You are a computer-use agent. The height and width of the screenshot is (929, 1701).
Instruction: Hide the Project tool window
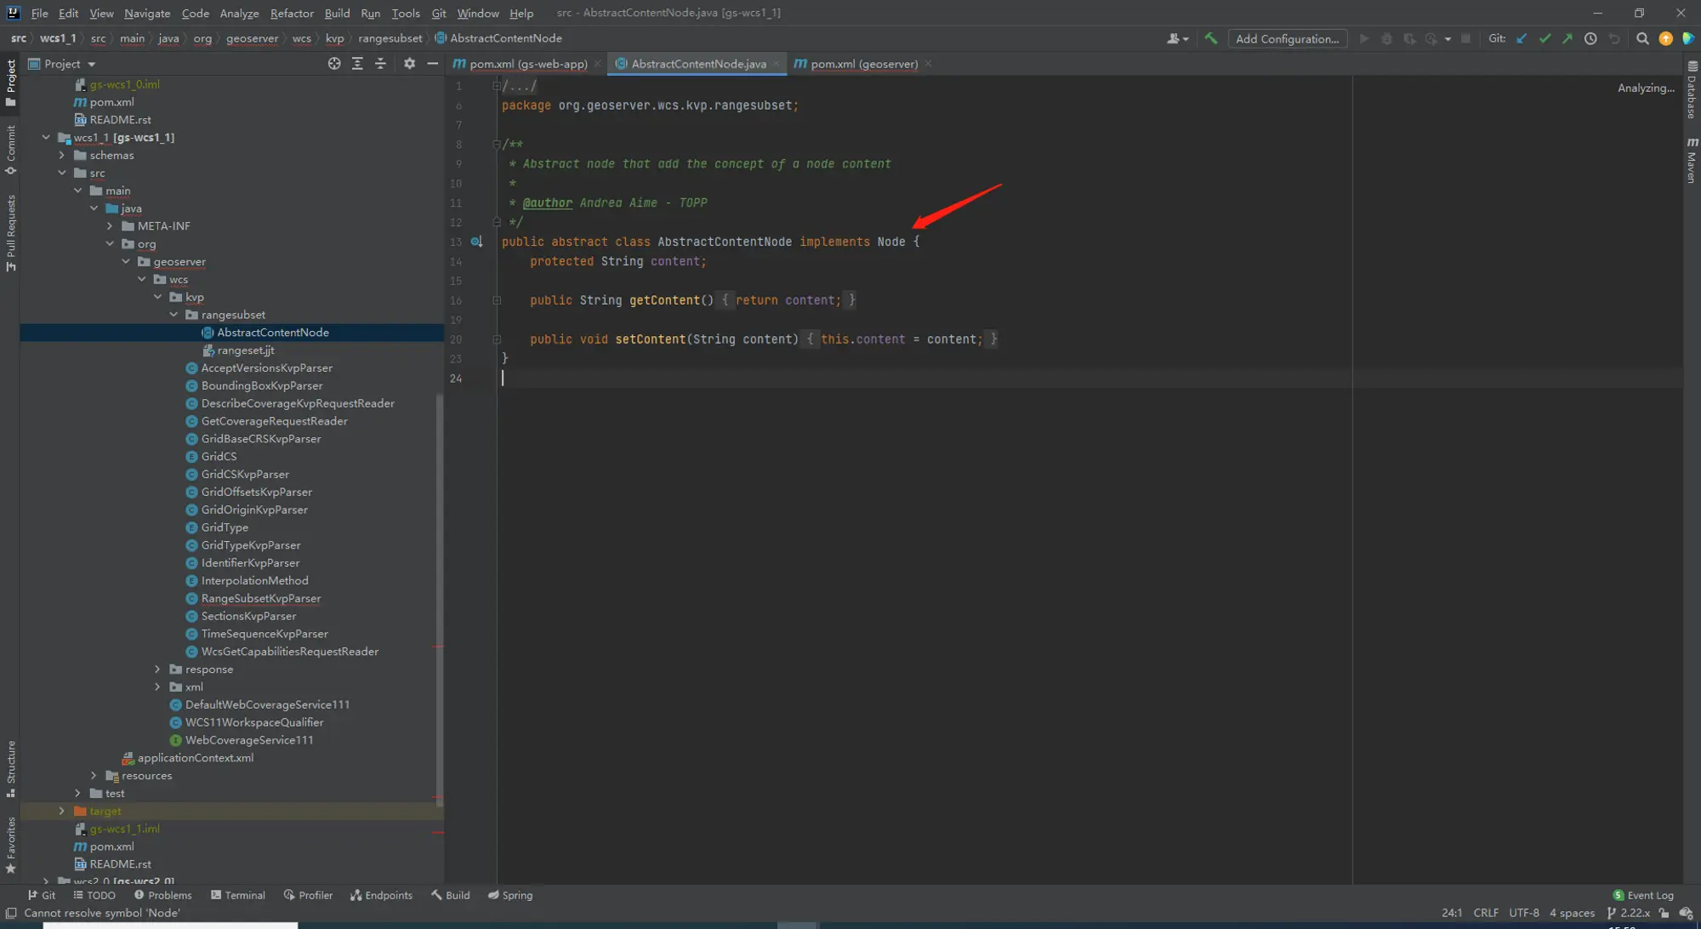point(432,64)
